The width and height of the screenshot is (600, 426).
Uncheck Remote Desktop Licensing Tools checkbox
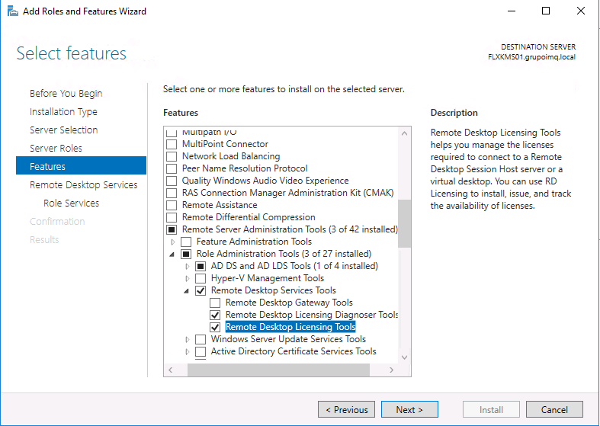click(x=215, y=328)
